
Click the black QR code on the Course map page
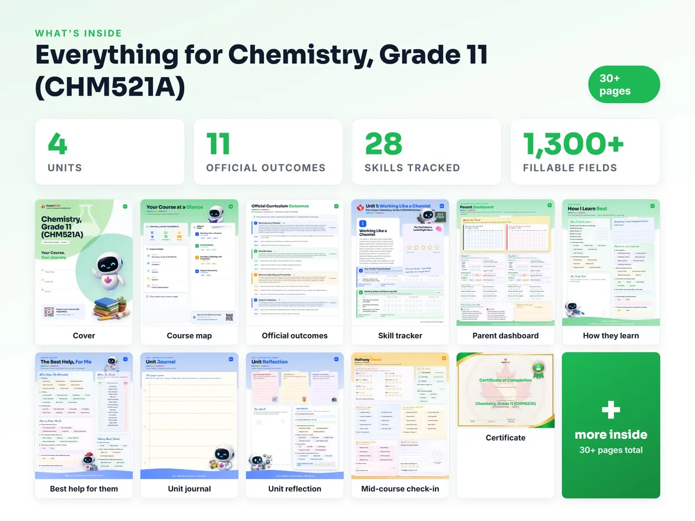coord(229,317)
